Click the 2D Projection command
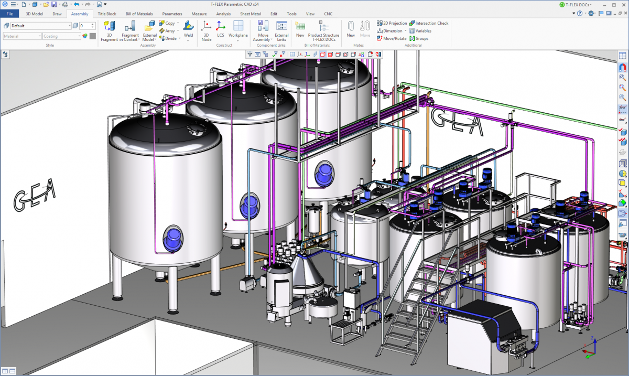Screen dimensions: 629x376 pyautogui.click(x=392, y=23)
